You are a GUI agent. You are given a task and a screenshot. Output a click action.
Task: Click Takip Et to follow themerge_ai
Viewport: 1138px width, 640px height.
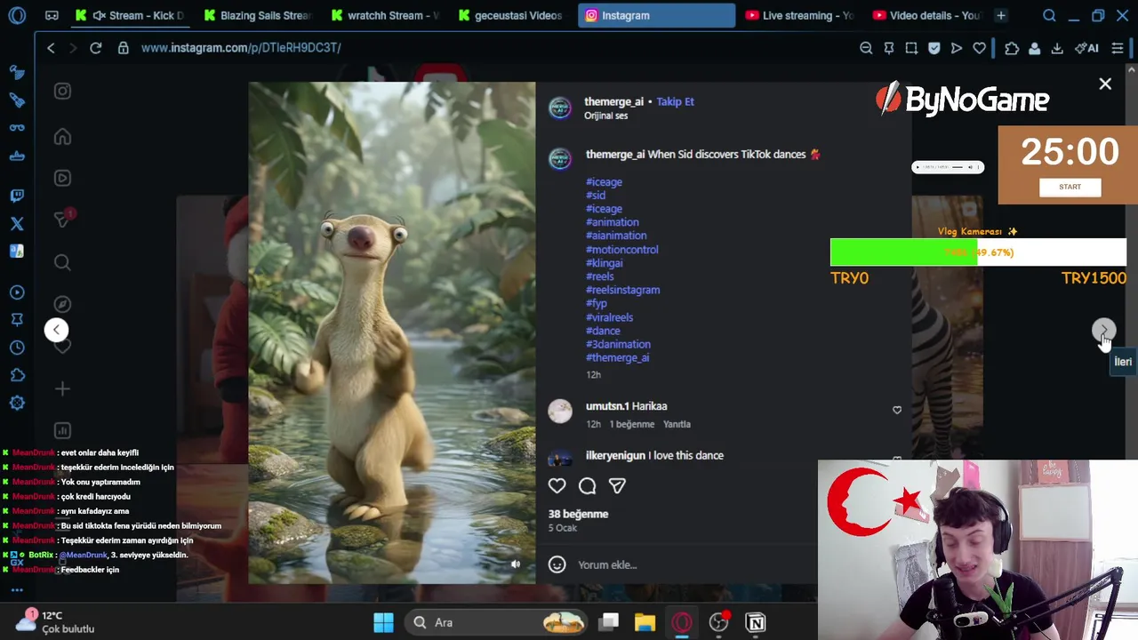coord(675,101)
